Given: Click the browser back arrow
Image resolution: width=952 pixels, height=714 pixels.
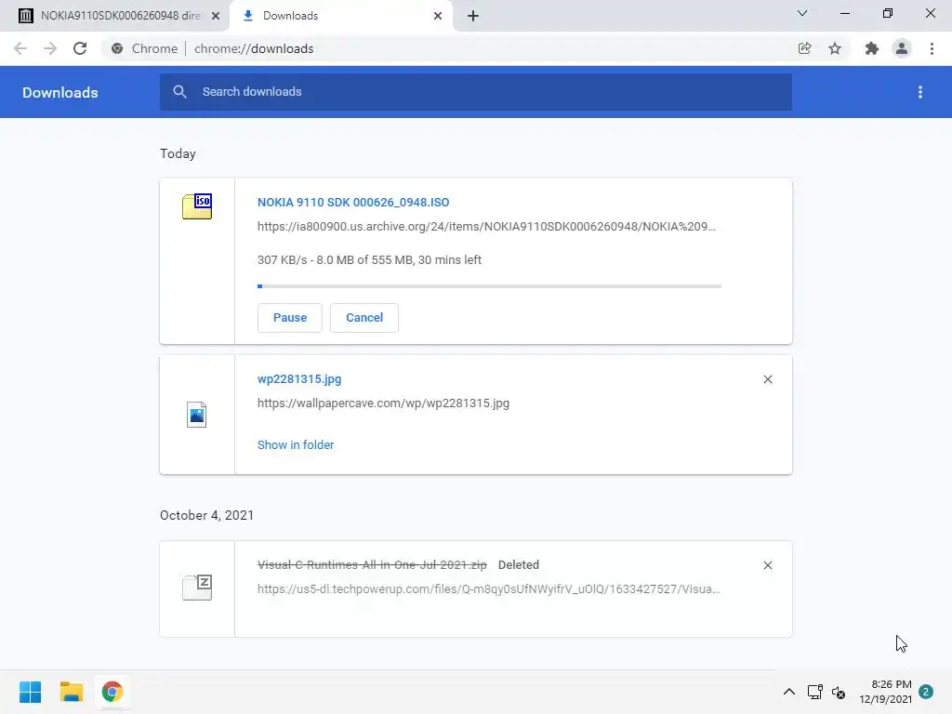Looking at the screenshot, I should click(20, 48).
